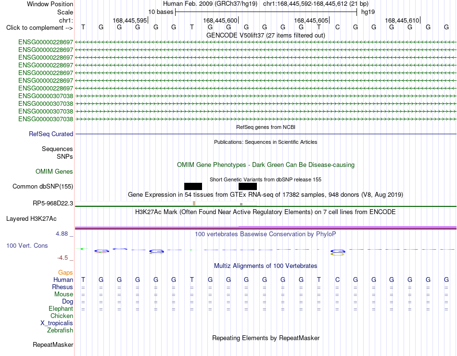
Task: Open 'Repeating Elements by RepeatMasker' title
Action: point(266,338)
